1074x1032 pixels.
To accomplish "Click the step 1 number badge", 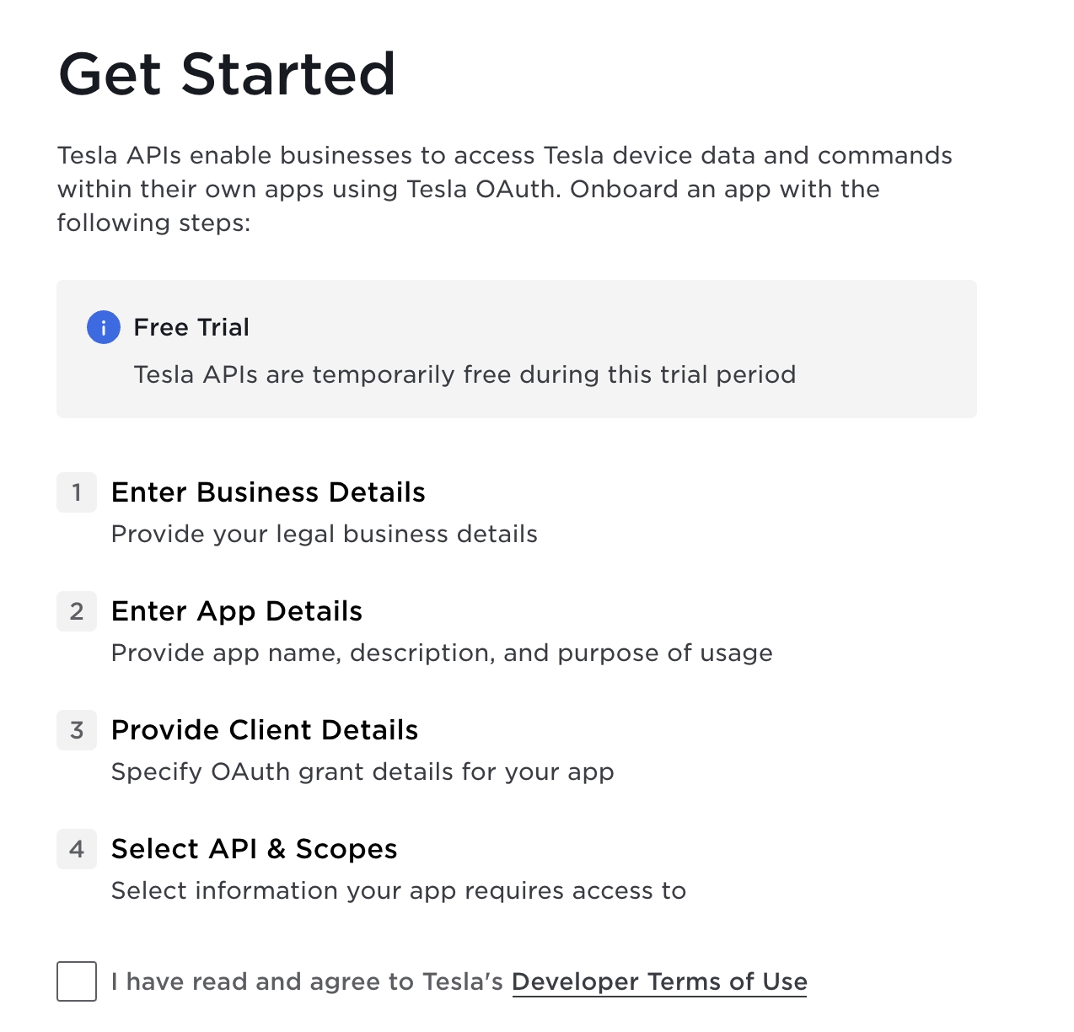I will (x=77, y=492).
